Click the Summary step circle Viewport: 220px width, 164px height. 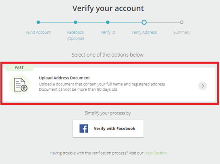coord(182,22)
